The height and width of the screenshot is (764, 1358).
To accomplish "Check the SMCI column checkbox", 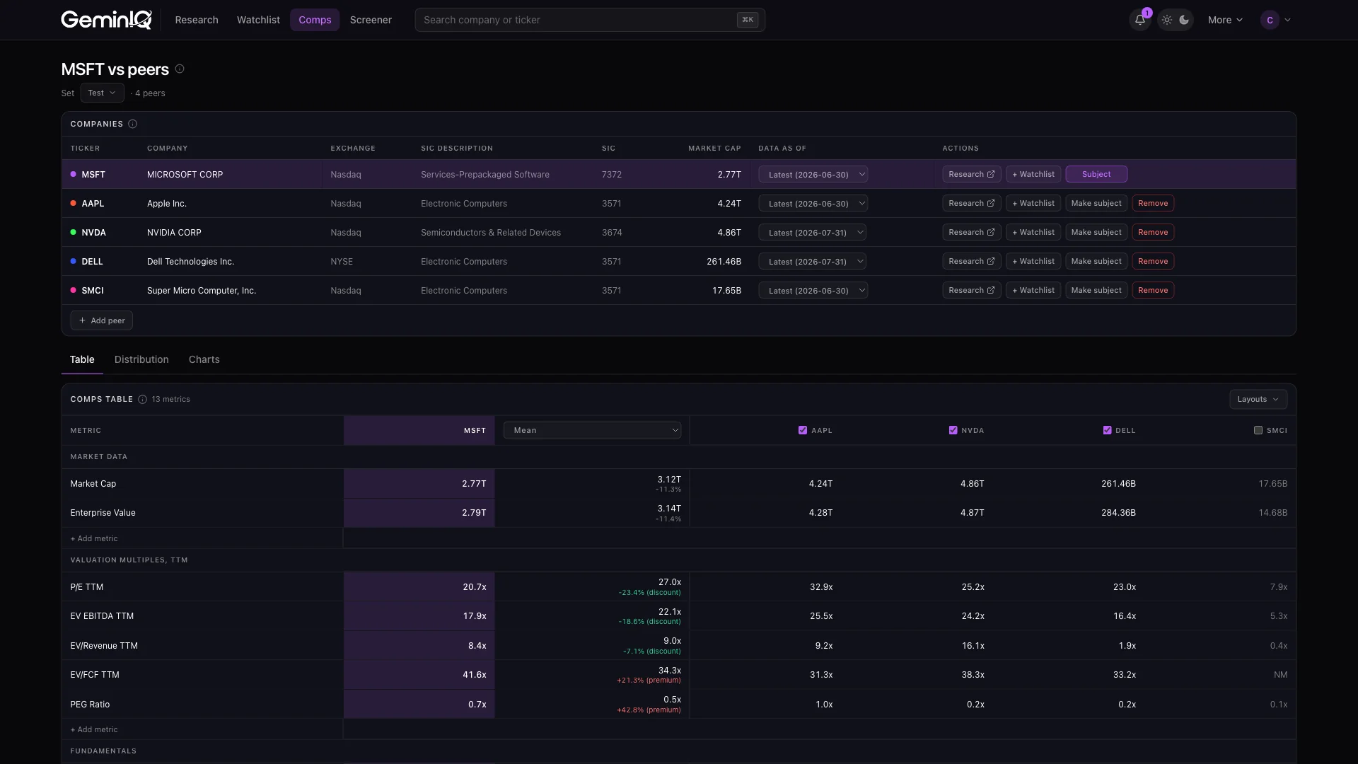I will coord(1258,430).
